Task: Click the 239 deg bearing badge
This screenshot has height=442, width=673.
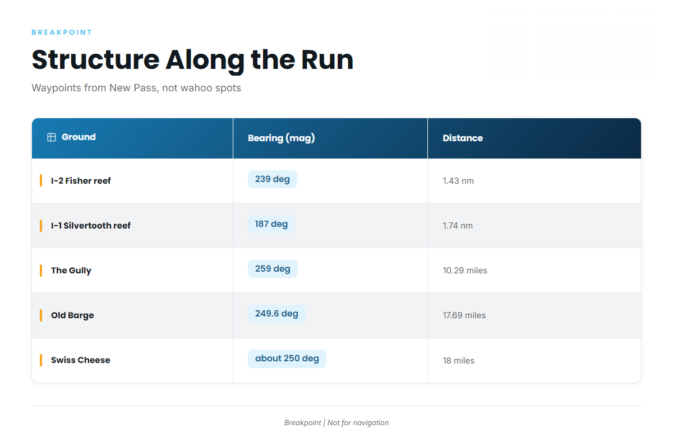Action: click(273, 179)
